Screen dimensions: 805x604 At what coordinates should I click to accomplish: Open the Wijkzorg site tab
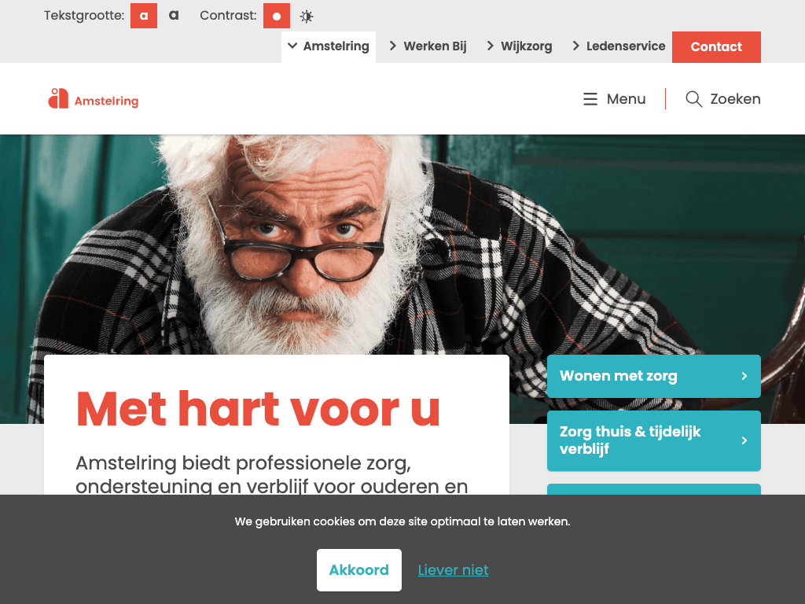(x=519, y=46)
